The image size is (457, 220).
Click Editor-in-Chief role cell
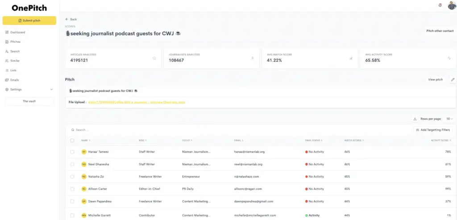(x=150, y=189)
